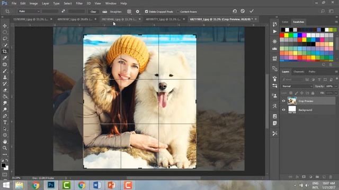The width and height of the screenshot is (339, 190).
Task: Open the crop Ratio preset dropdown
Action: click(x=29, y=11)
